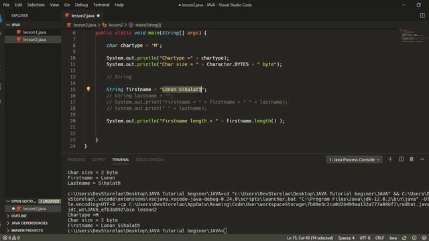The image size is (429, 241).
Task: Click the terminal command prompt input
Action: 225,231
